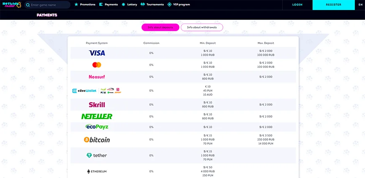The height and width of the screenshot is (178, 365).
Task: Click the ETHEREUM logo
Action: pyautogui.click(x=97, y=172)
